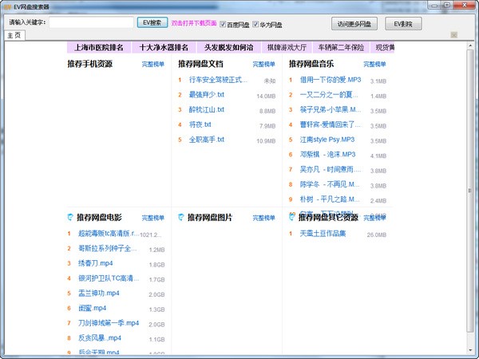Open the EV影院 button

pos(403,24)
